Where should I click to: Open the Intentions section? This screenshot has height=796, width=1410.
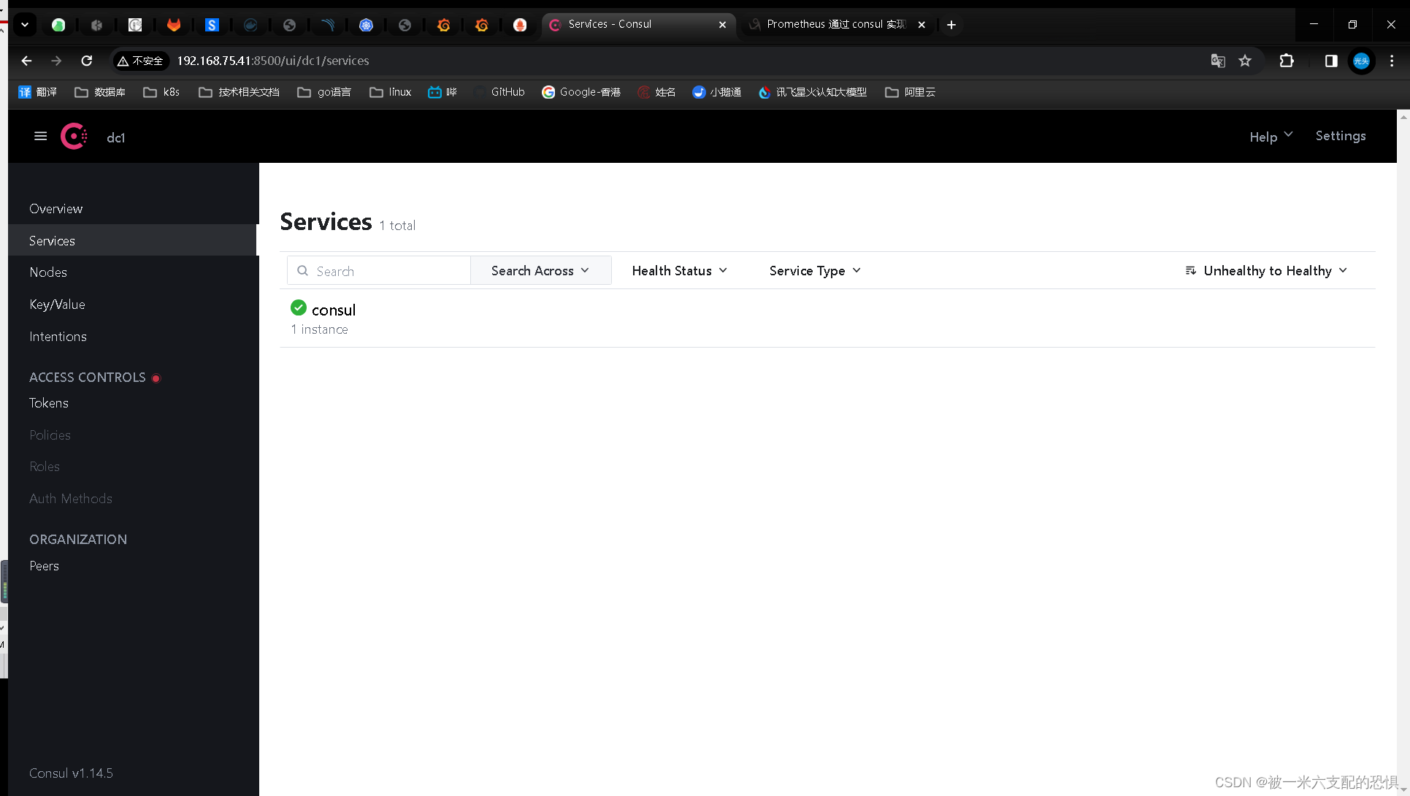(x=58, y=335)
